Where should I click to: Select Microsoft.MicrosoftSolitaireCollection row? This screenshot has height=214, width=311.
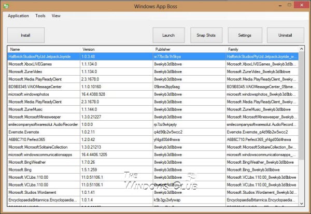click(153, 147)
